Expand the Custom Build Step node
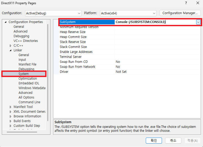This screenshot has height=147, width=203. click(x=10, y=126)
